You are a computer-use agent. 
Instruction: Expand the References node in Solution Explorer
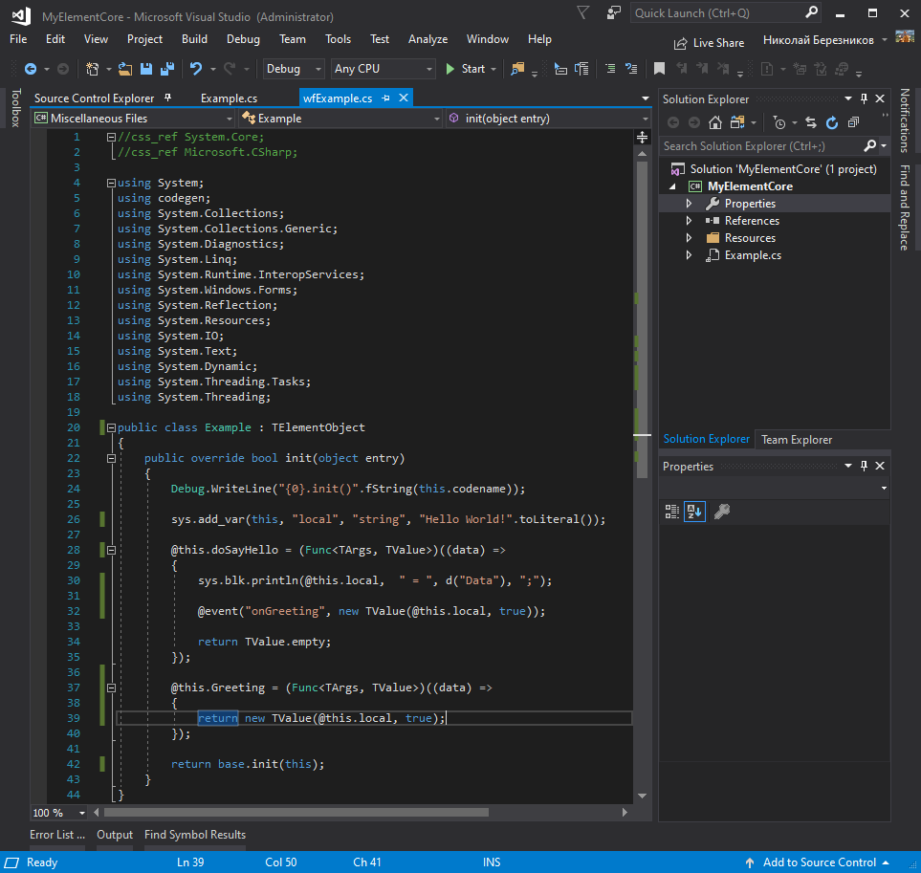click(x=689, y=221)
